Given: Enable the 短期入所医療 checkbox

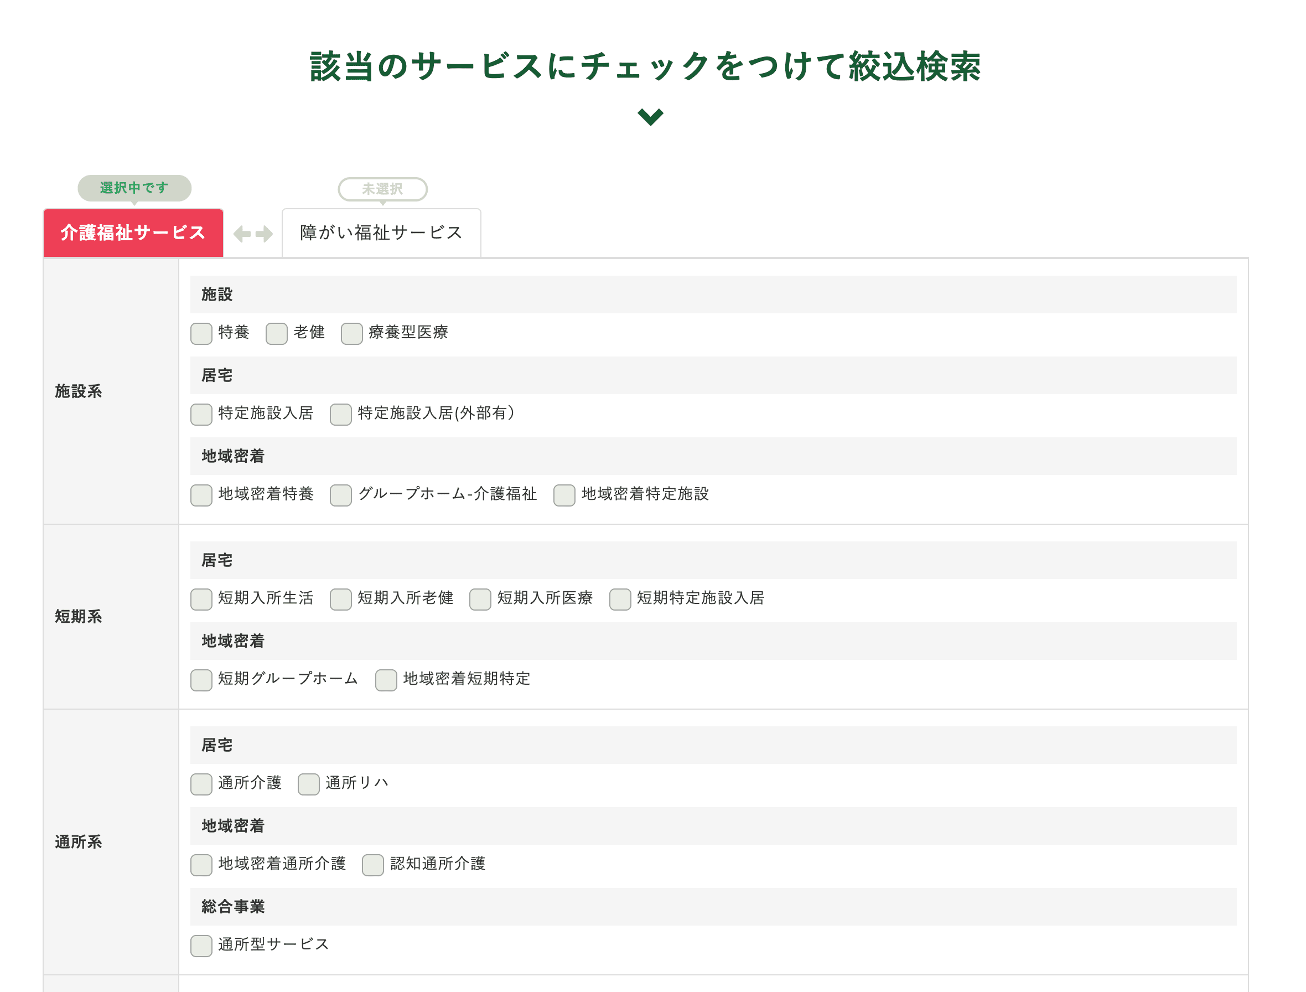Looking at the screenshot, I should [x=479, y=600].
